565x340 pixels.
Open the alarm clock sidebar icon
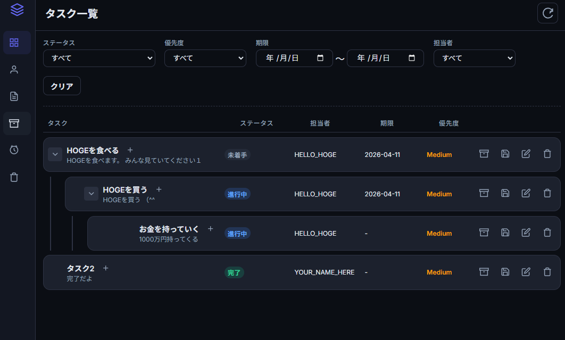point(14,150)
